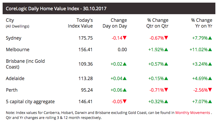This screenshot has height=125, width=218.
Task: Click the green up arrow for Brisbane day change
Action: pyautogui.click(x=125, y=64)
